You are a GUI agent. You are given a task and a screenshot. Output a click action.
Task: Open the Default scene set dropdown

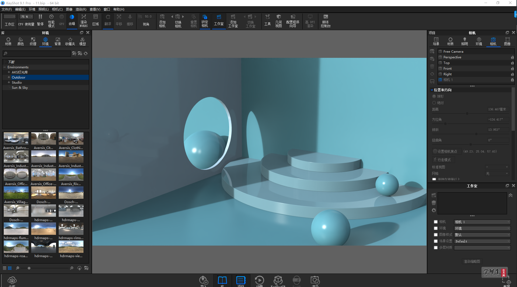[482, 241]
